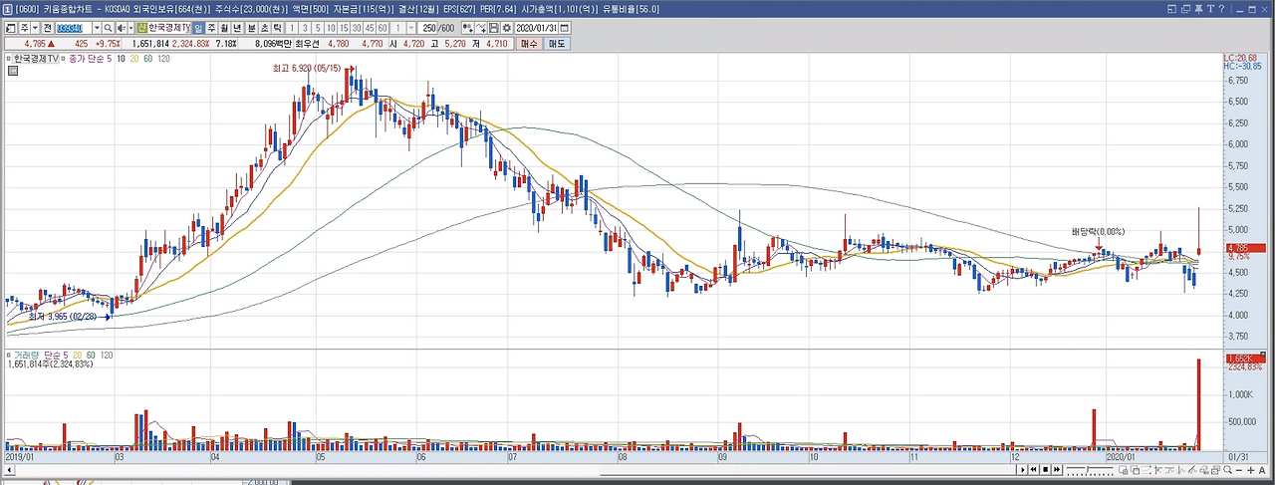Click the stock code input field
1275x485 pixels.
74,28
